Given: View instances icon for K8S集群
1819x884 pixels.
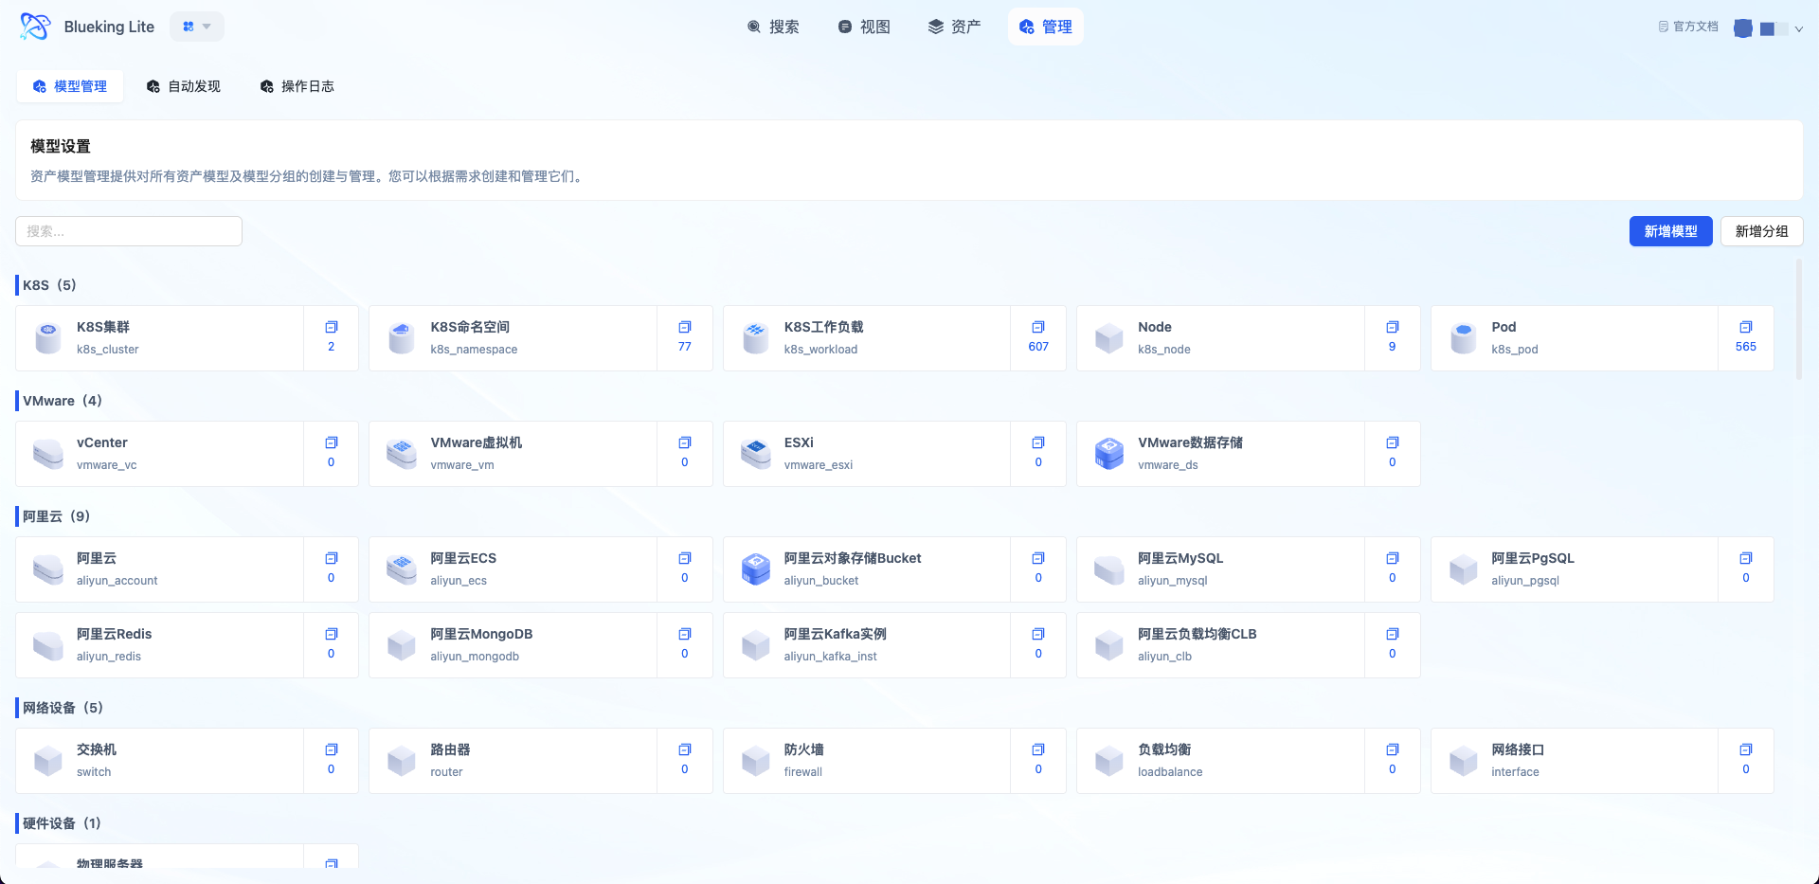Looking at the screenshot, I should tap(332, 327).
